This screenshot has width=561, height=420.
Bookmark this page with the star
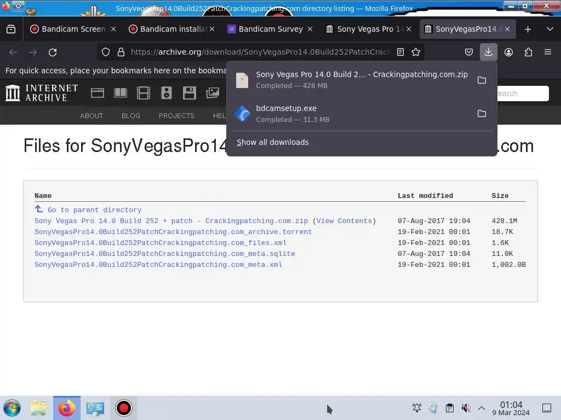click(416, 52)
